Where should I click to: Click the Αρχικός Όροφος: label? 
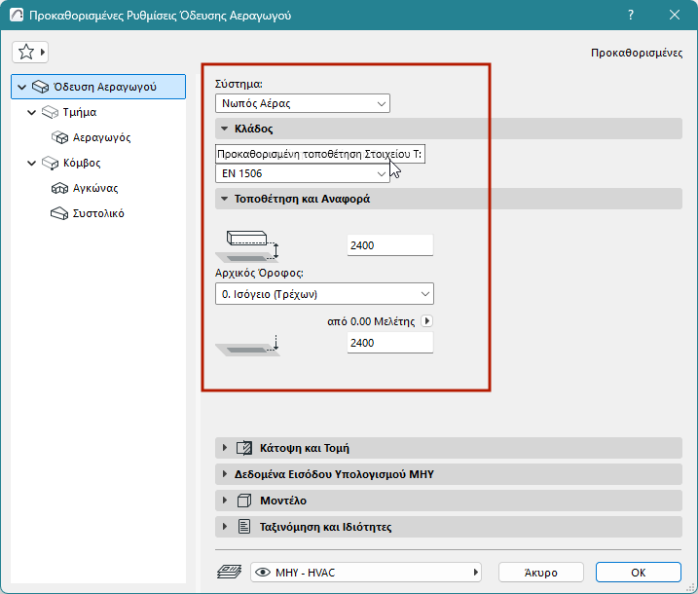point(259,273)
